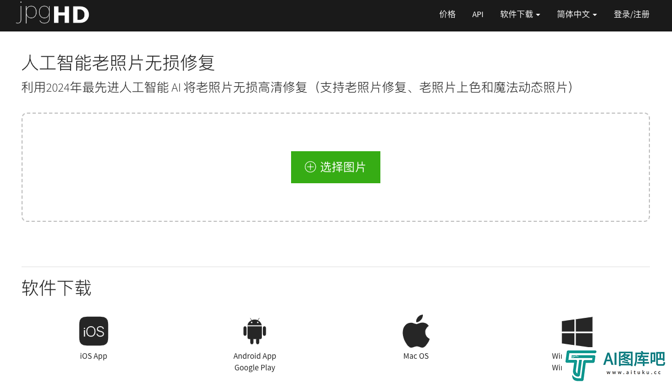
Task: Select the Apple logo icon
Action: click(416, 331)
